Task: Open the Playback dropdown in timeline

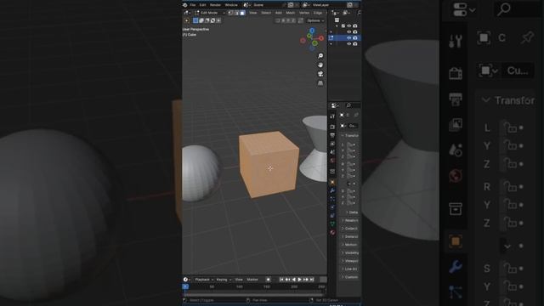Action: tap(204, 280)
